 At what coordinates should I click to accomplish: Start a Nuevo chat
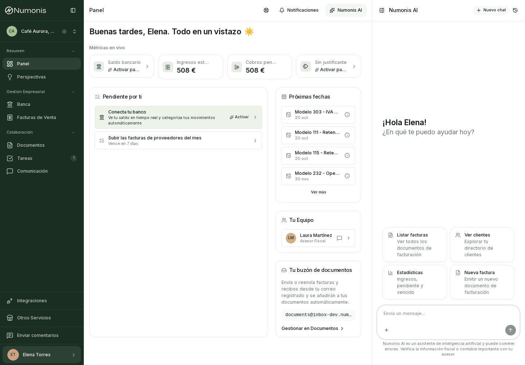point(491,10)
